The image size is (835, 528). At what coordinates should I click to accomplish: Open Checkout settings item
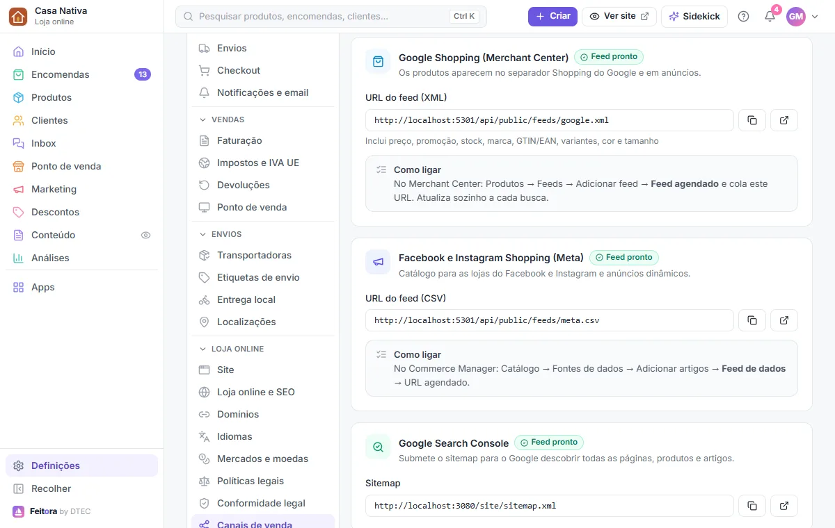(x=263, y=70)
